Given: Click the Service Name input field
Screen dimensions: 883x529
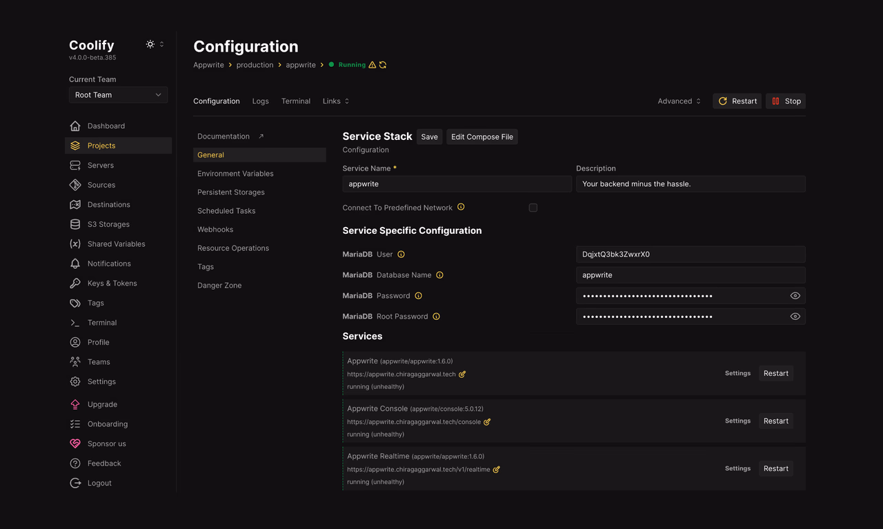Looking at the screenshot, I should (x=457, y=184).
